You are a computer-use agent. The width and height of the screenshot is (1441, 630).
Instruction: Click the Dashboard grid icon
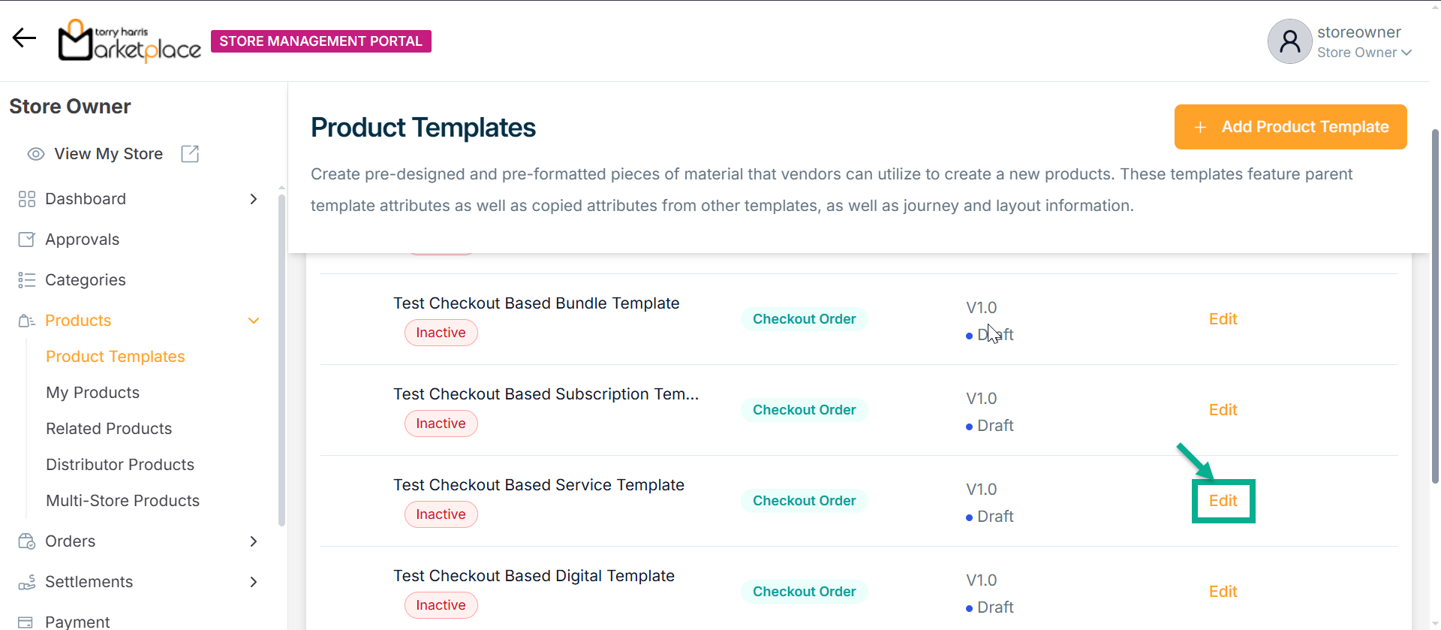click(27, 199)
